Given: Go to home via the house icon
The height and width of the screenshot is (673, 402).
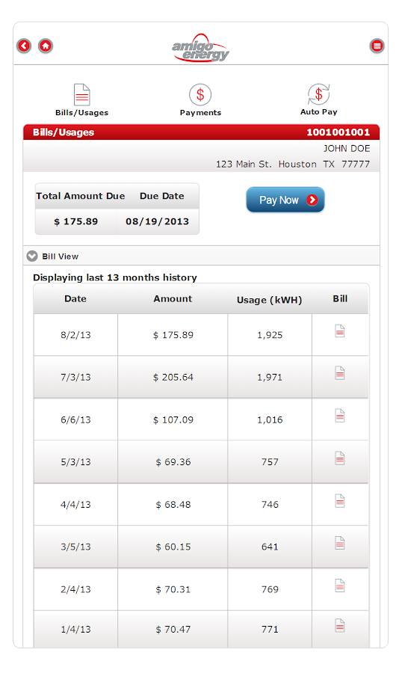Looking at the screenshot, I should tap(46, 46).
